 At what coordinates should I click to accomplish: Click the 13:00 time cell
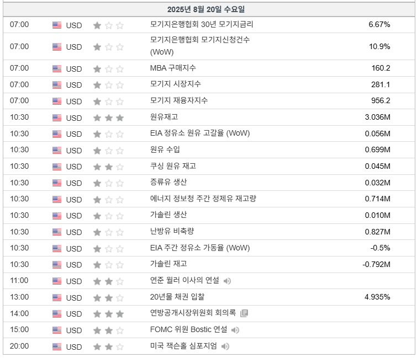pos(19,297)
